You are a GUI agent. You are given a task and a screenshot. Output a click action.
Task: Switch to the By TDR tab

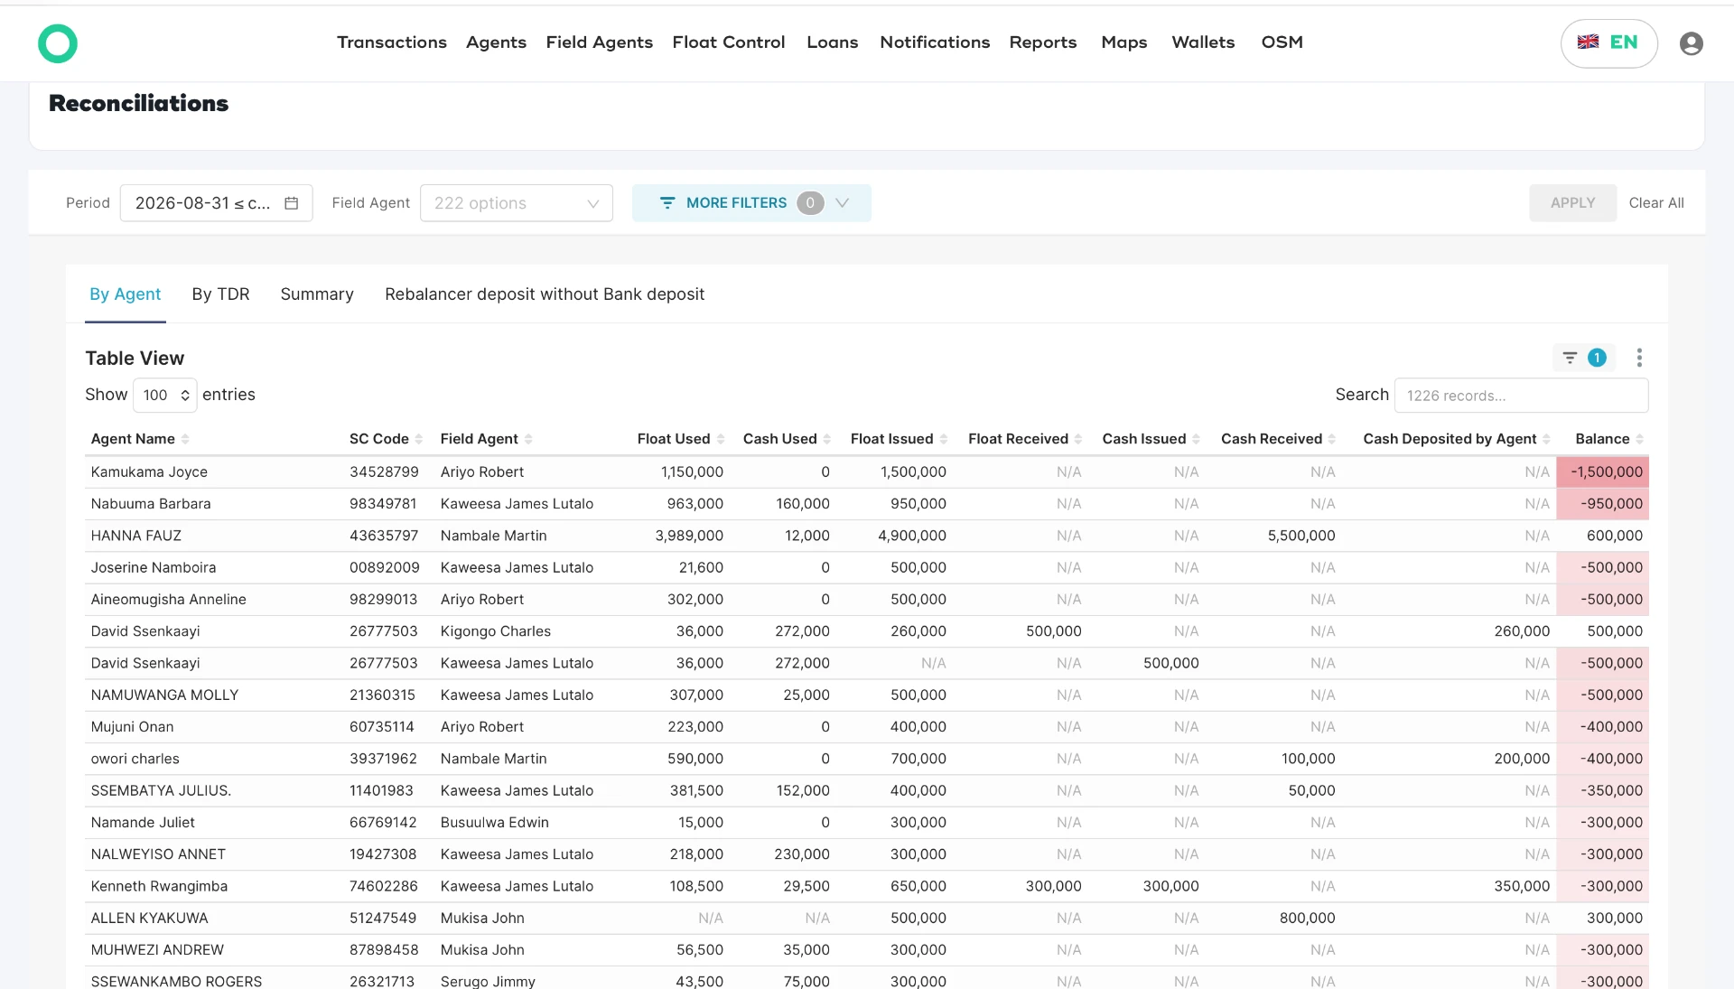point(220,294)
